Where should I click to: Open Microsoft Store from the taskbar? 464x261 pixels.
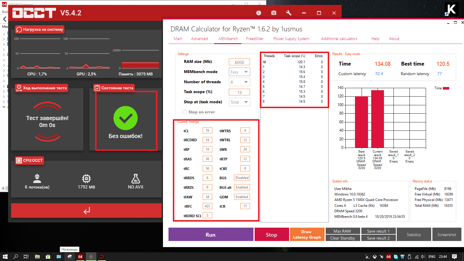(x=48, y=257)
